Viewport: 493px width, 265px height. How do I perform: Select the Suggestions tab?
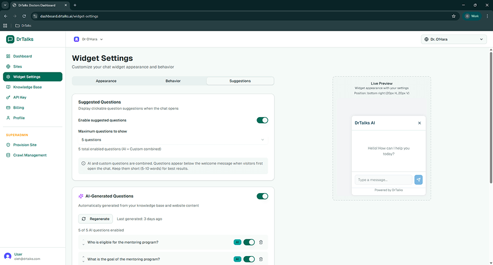240,81
